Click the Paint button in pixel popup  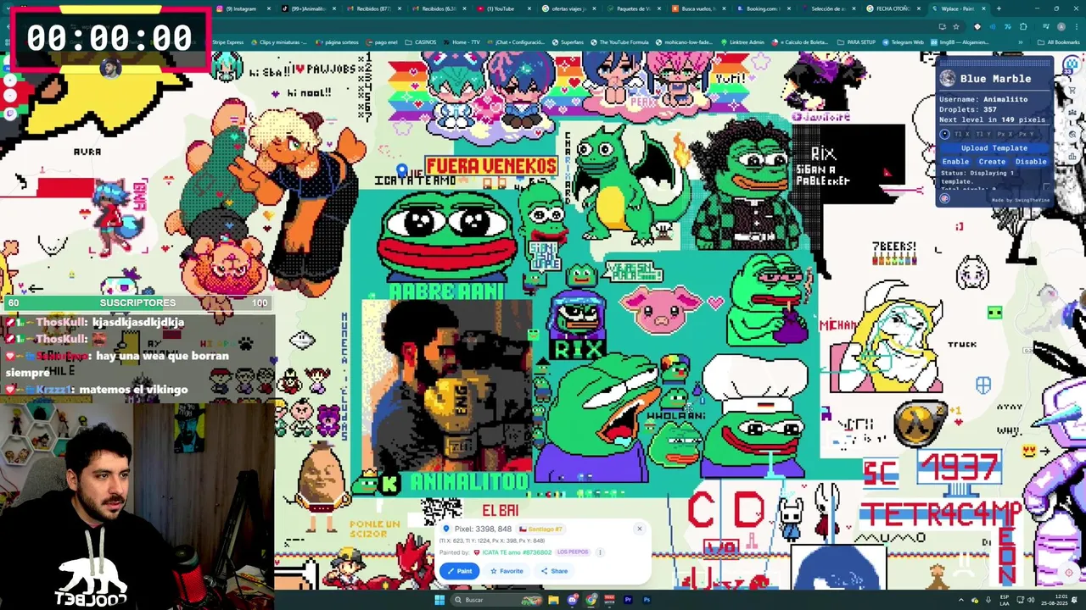[x=459, y=571]
